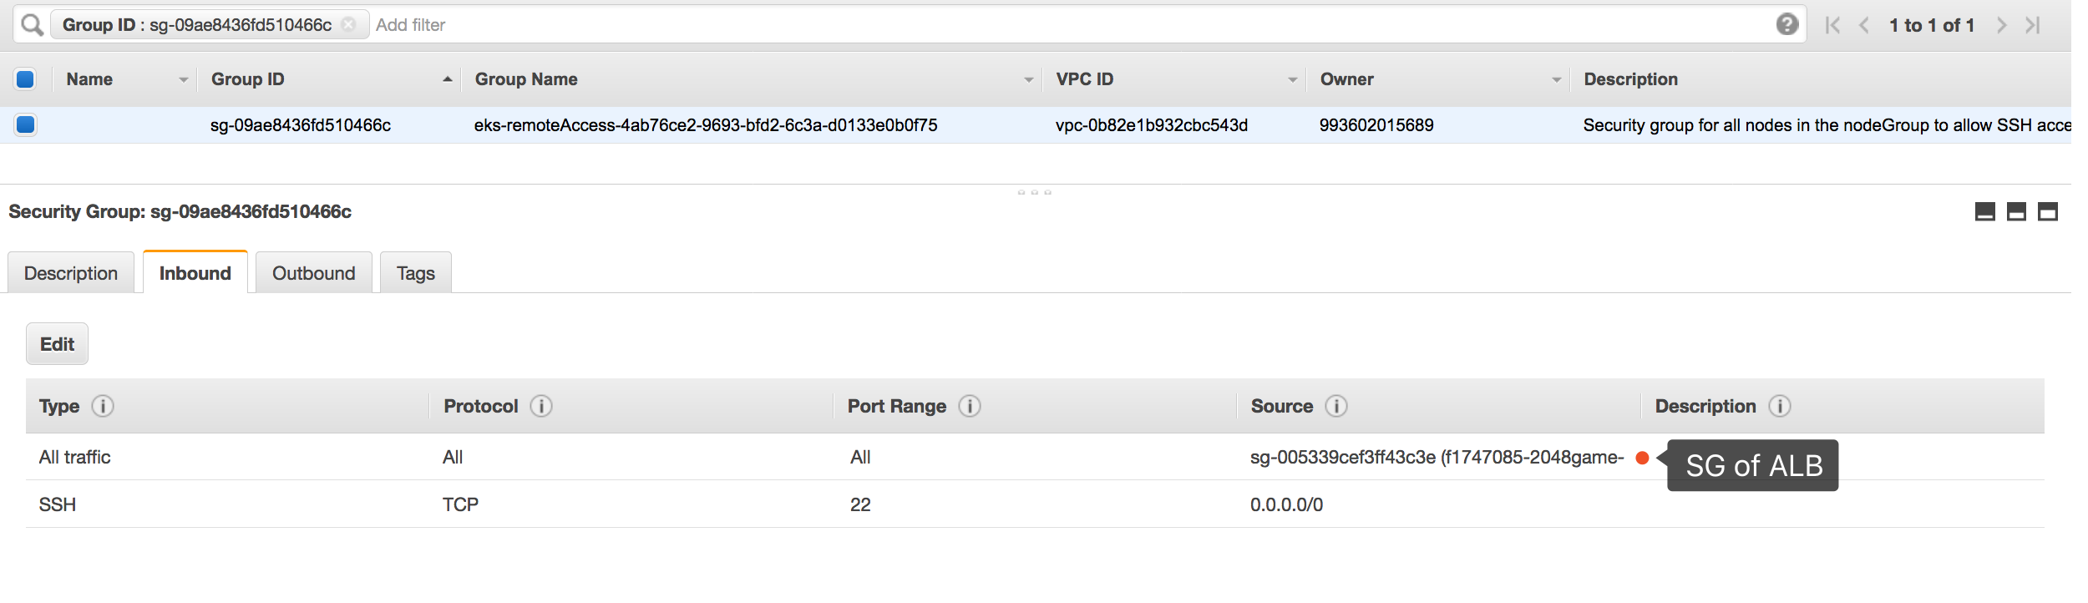This screenshot has width=2088, height=603.
Task: Switch to the Outbound tab
Action: [x=313, y=273]
